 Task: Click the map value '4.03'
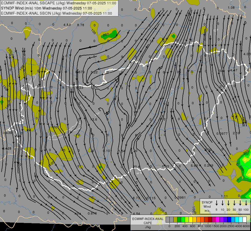point(247,54)
